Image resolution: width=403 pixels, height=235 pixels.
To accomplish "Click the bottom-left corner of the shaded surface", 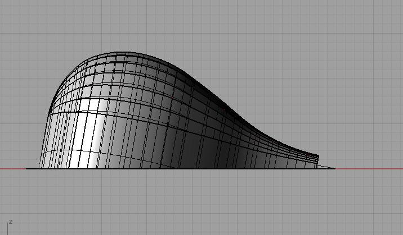I will coord(41,167).
